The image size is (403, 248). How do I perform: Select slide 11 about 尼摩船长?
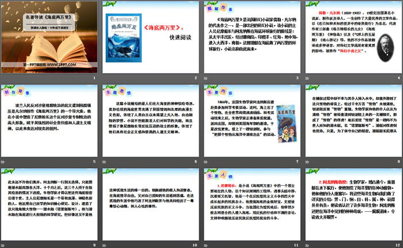click(x=252, y=204)
